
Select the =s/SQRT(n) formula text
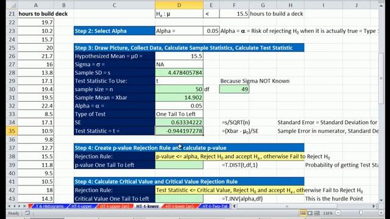point(236,122)
